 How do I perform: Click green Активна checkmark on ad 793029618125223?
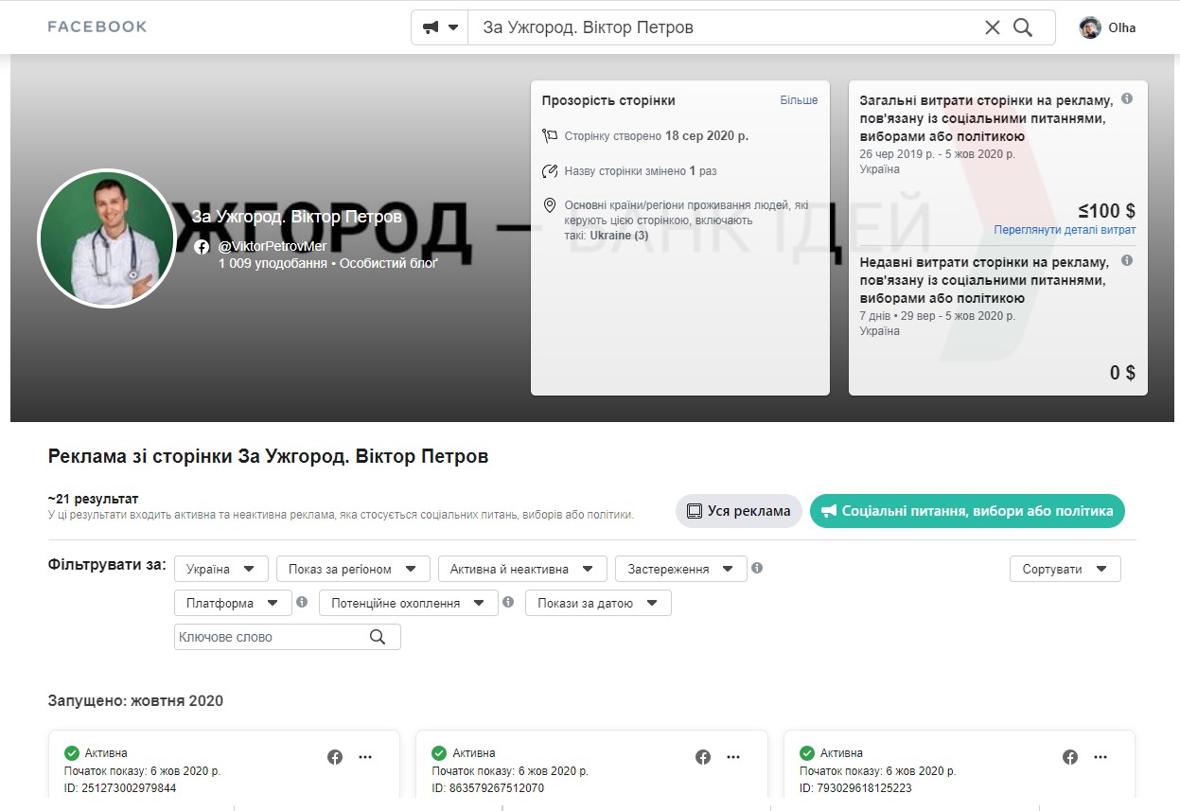(x=806, y=753)
